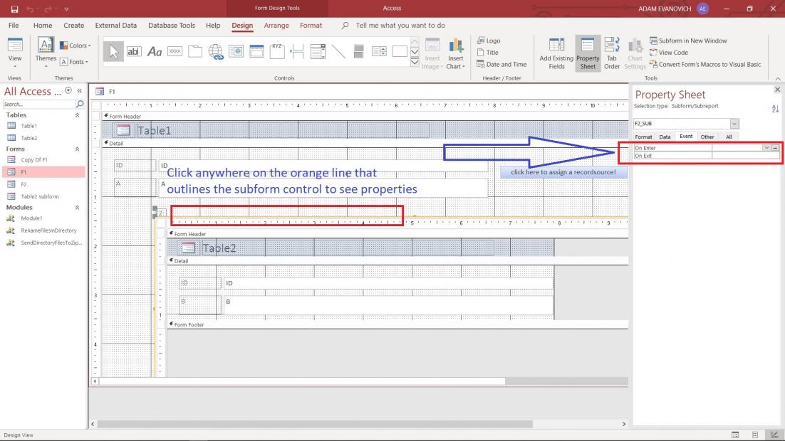Open the All Access Objects menu arrow
The width and height of the screenshot is (785, 441).
click(x=68, y=91)
